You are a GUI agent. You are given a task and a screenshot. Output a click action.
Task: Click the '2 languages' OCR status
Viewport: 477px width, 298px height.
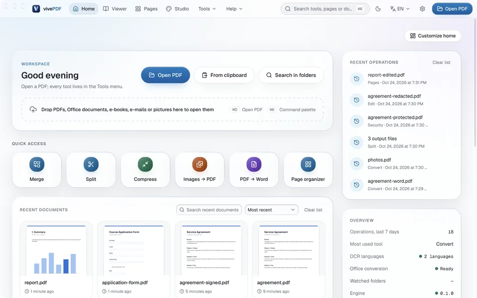click(436, 256)
